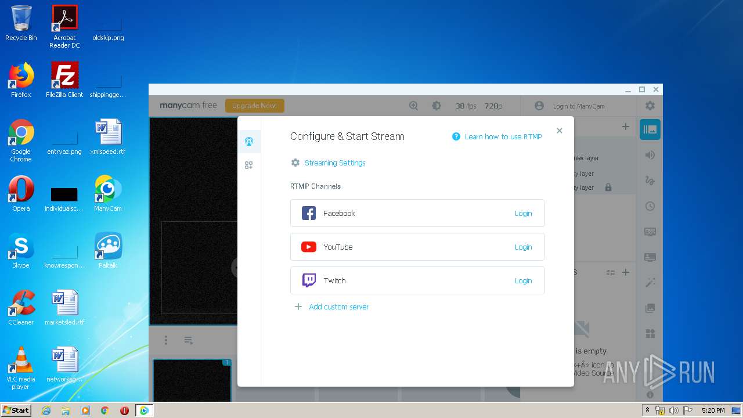The image size is (743, 418).
Task: Click the playlist icon below the preview
Action: click(x=188, y=340)
